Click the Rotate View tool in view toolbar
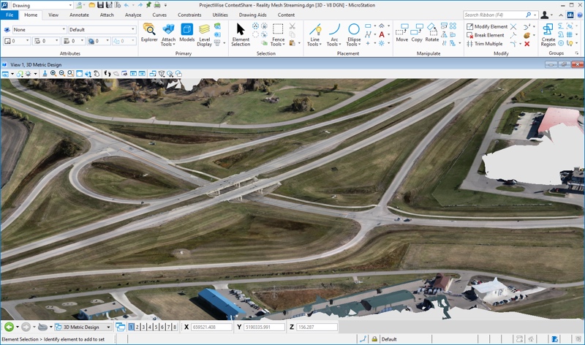The height and width of the screenshot is (345, 585). [x=88, y=74]
